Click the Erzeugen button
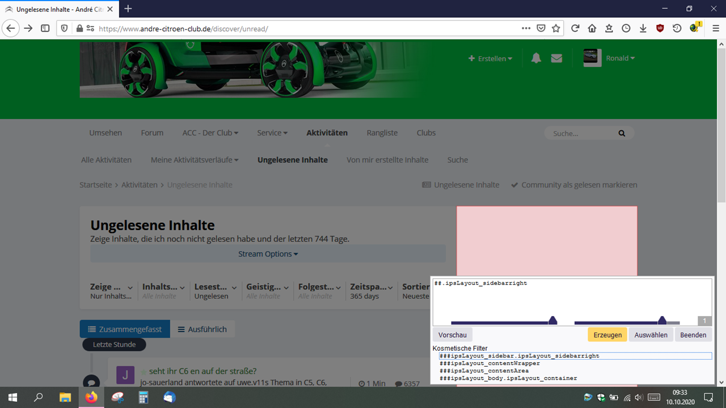726x408 pixels. (607, 335)
